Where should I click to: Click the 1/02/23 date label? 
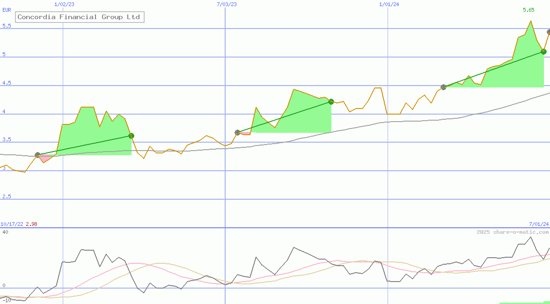tap(63, 4)
